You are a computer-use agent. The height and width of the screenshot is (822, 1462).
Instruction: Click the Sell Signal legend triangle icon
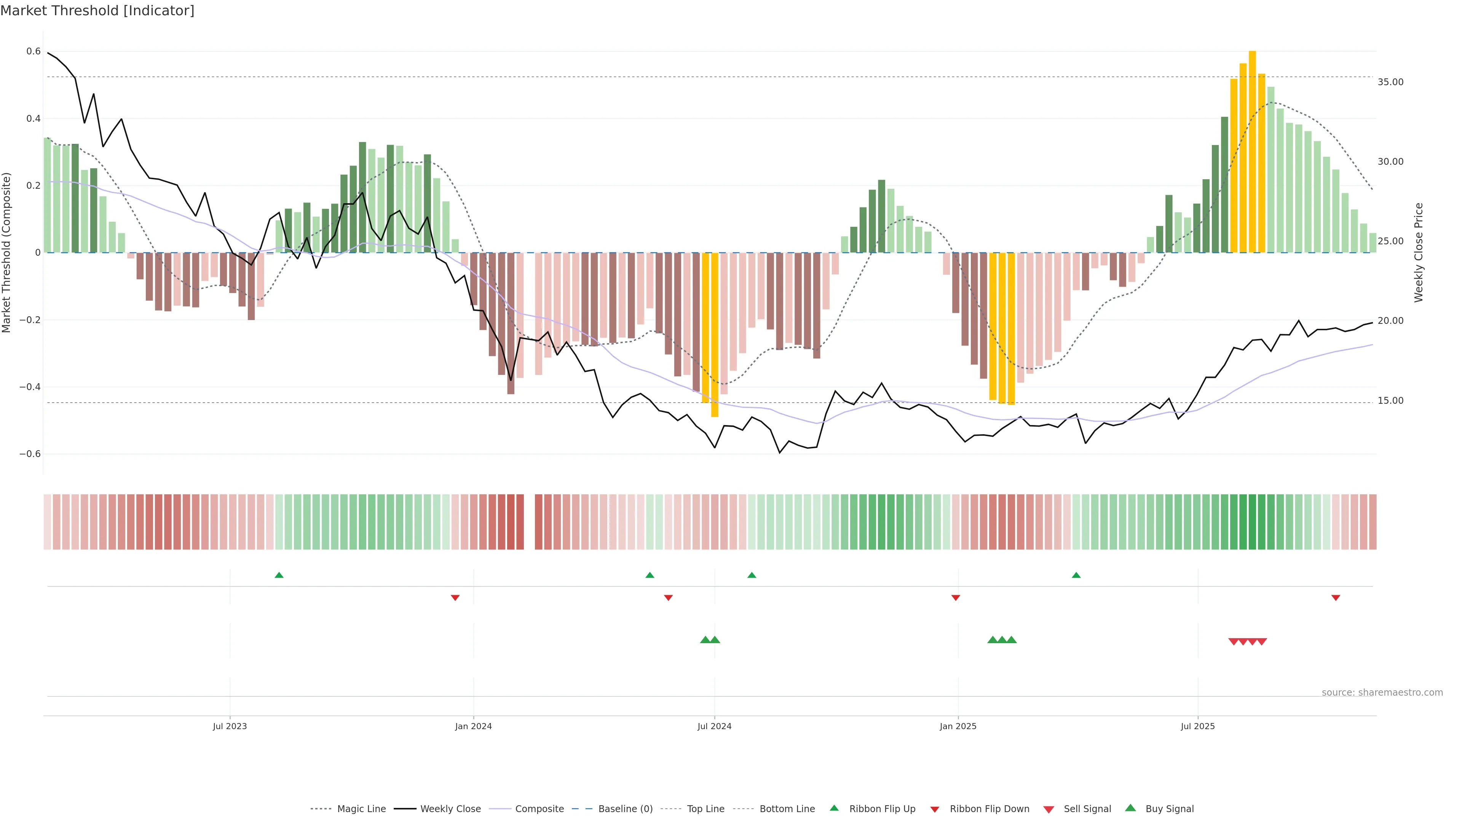point(1048,809)
